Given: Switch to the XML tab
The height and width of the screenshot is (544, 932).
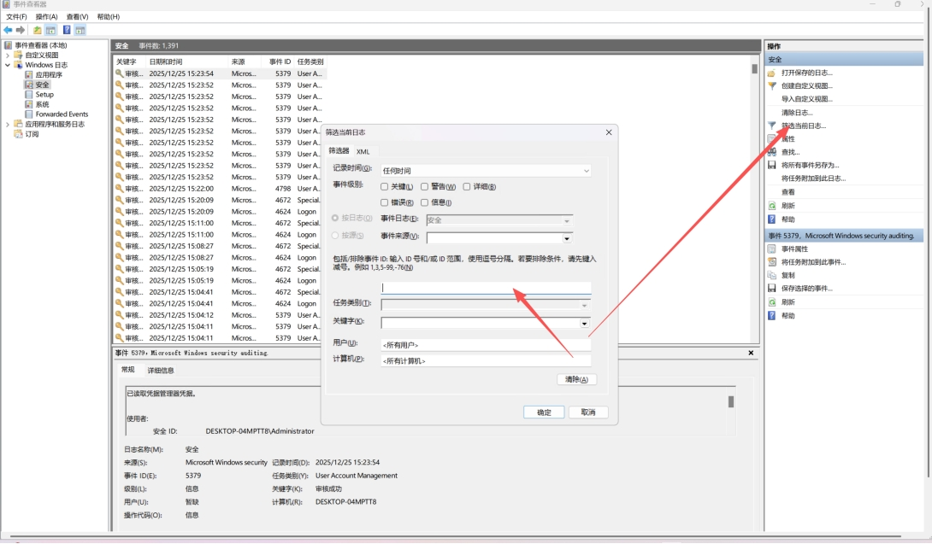Looking at the screenshot, I should click(363, 151).
